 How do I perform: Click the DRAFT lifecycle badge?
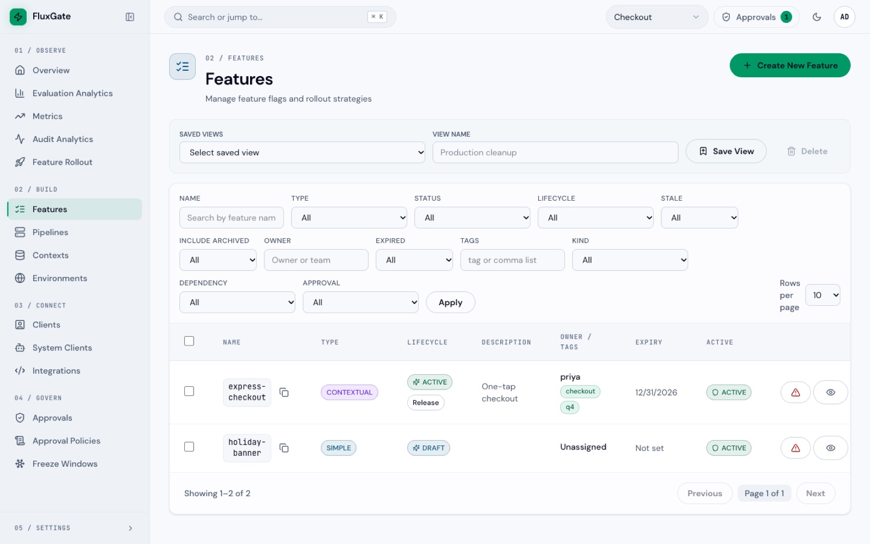click(x=428, y=448)
